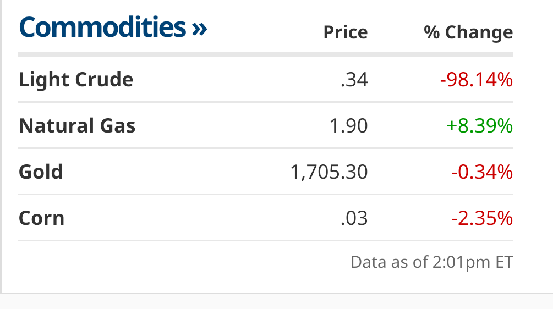Click the Price column header
Image resolution: width=553 pixels, height=309 pixels.
click(346, 32)
